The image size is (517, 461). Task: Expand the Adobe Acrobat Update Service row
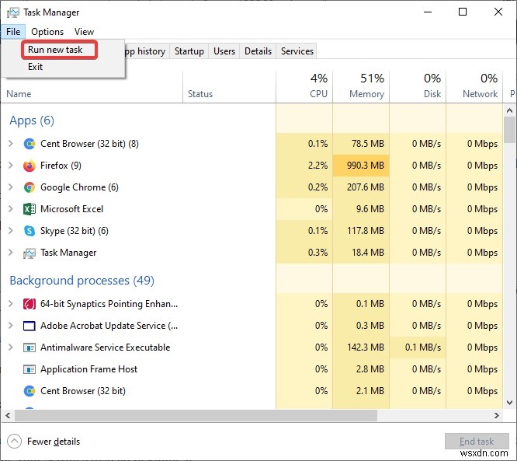pos(11,325)
